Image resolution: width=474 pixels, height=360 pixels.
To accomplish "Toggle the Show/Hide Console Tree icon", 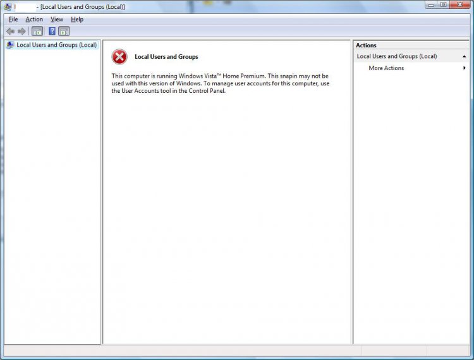I will click(37, 32).
